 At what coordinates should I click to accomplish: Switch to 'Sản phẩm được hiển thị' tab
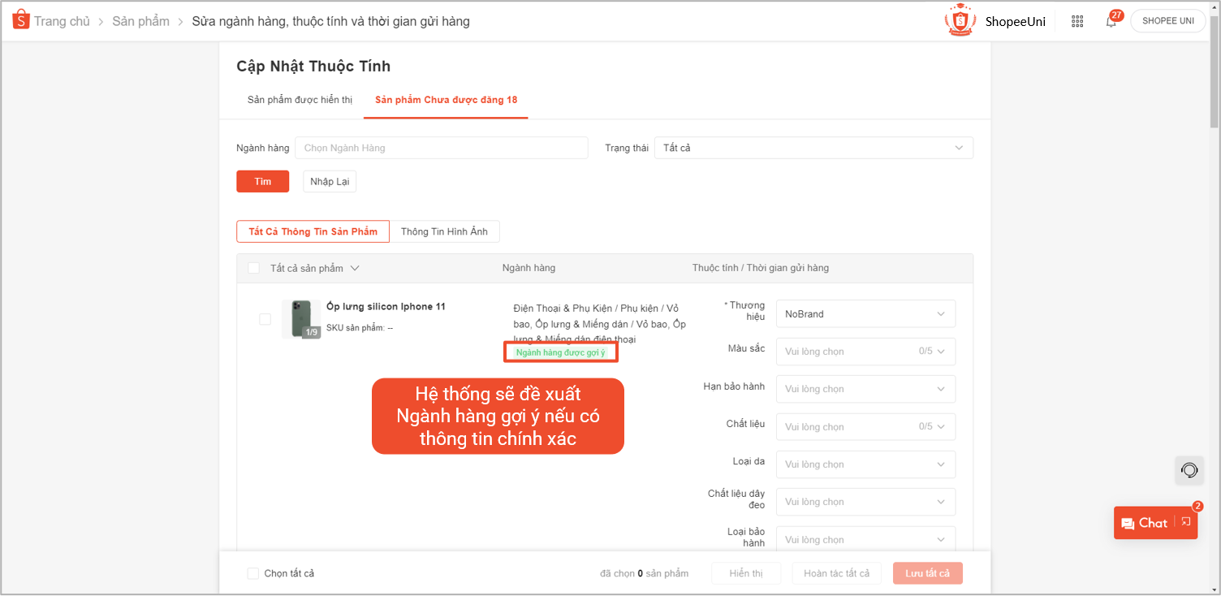pos(300,100)
